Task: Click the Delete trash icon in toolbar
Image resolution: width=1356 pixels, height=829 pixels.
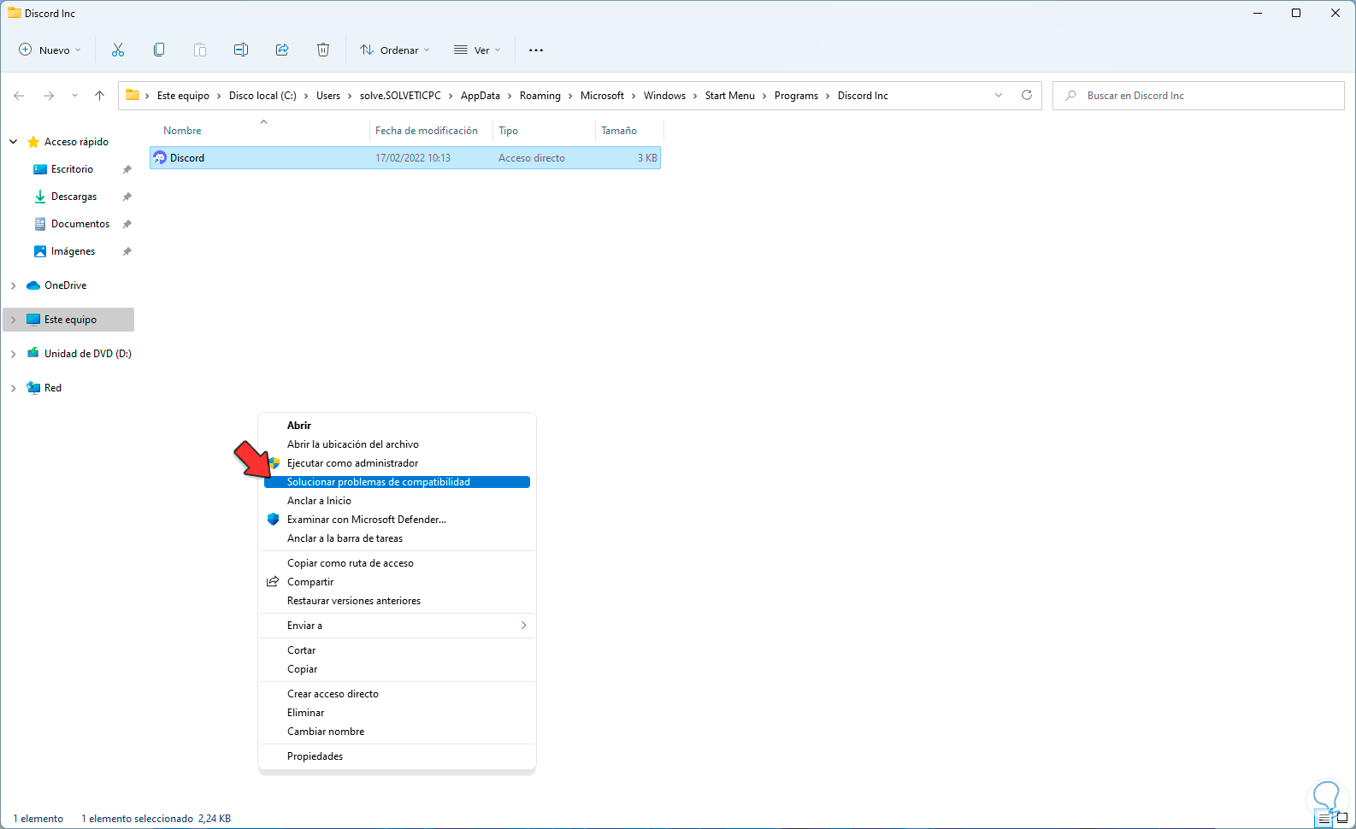Action: pyautogui.click(x=323, y=50)
